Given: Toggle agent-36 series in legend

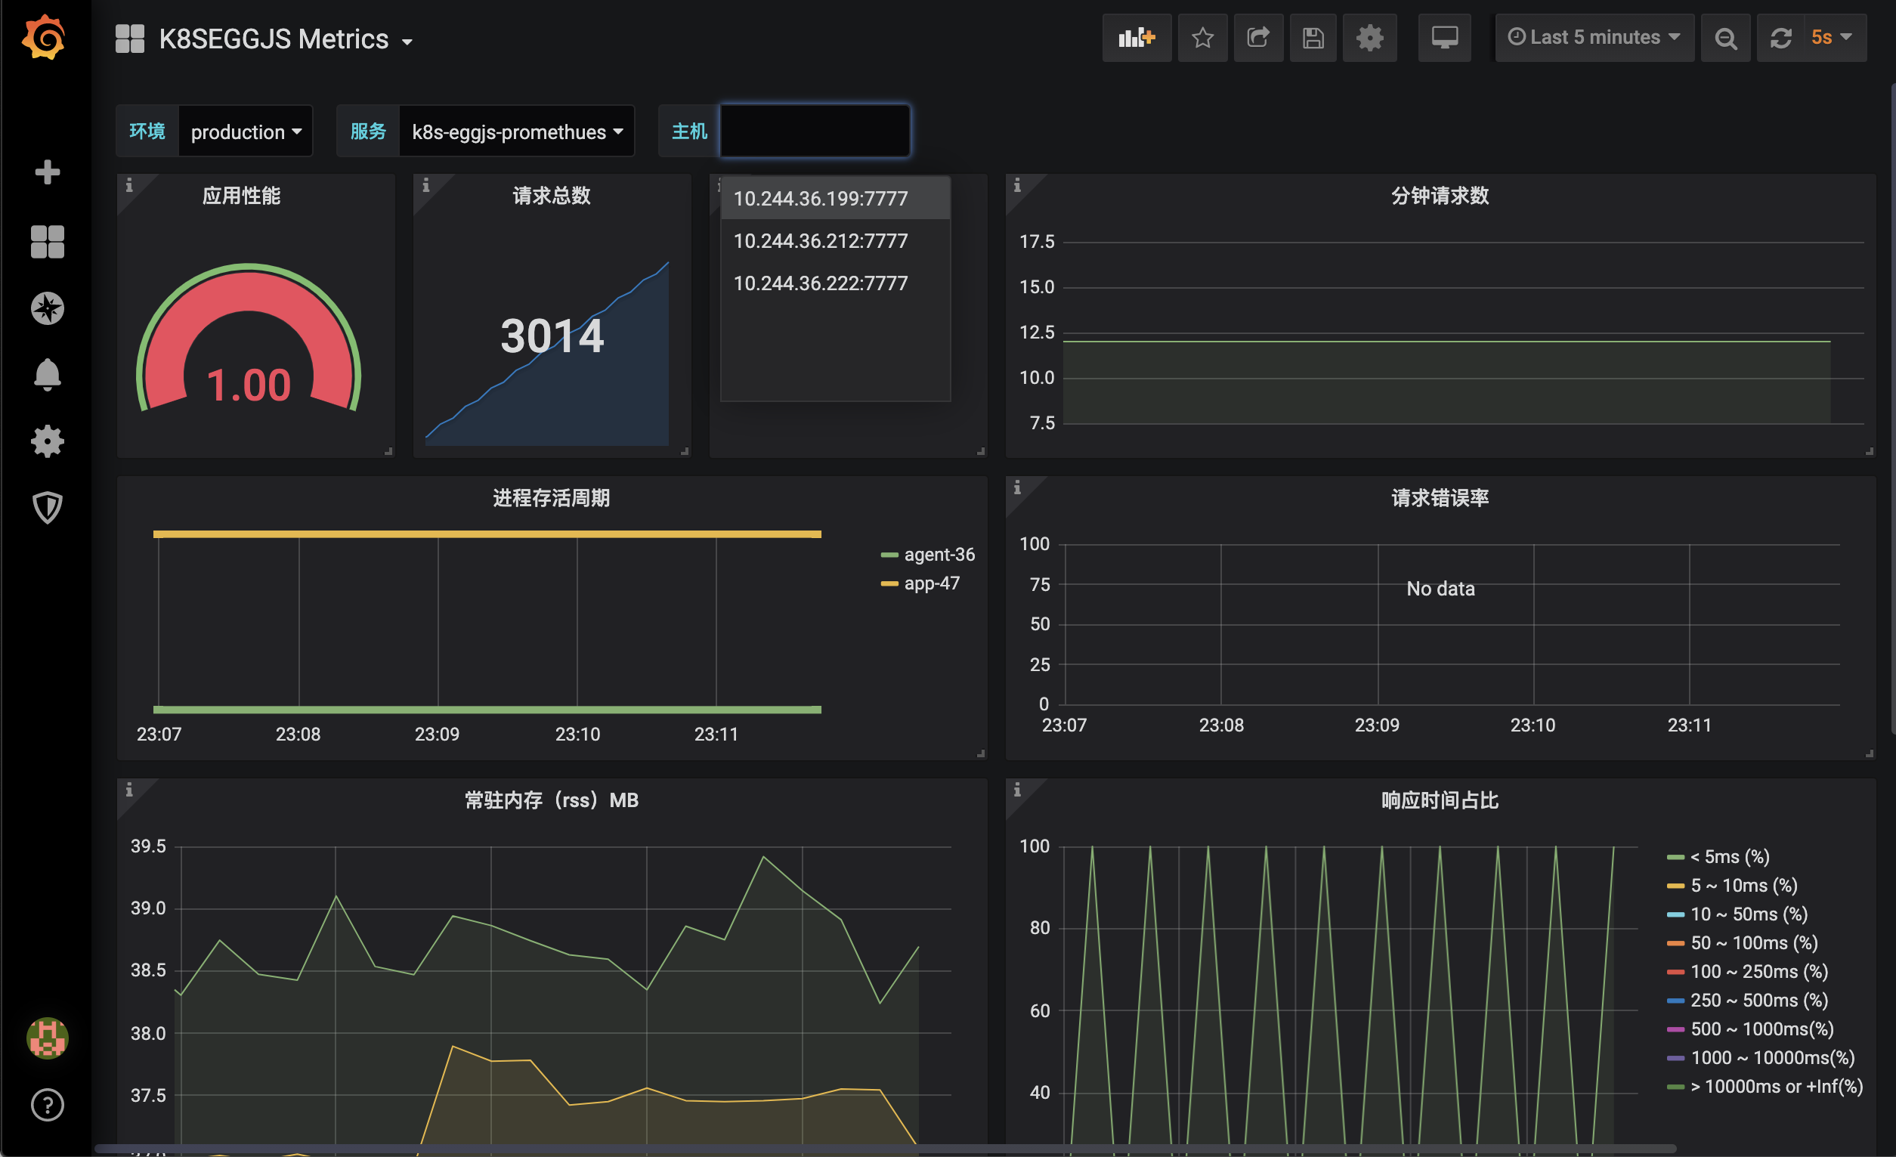Looking at the screenshot, I should 938,555.
